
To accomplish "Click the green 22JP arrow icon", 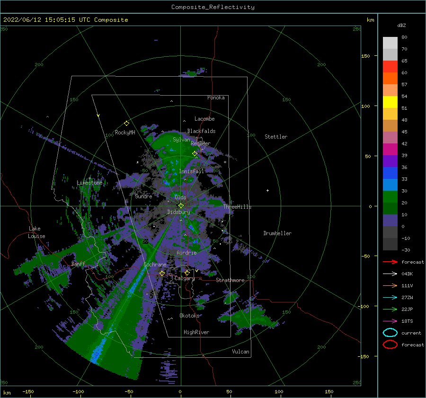I will pos(390,309).
